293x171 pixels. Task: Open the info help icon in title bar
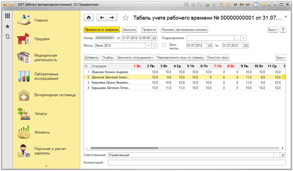point(264,5)
